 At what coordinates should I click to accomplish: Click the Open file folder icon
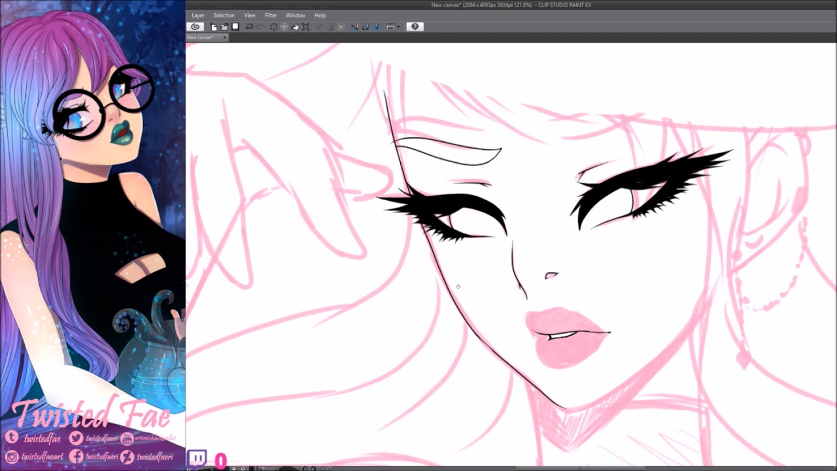[224, 27]
